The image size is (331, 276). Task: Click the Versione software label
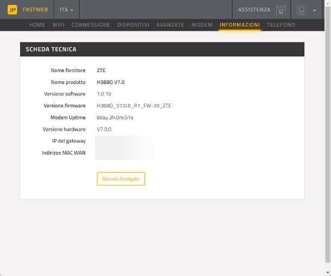click(65, 94)
